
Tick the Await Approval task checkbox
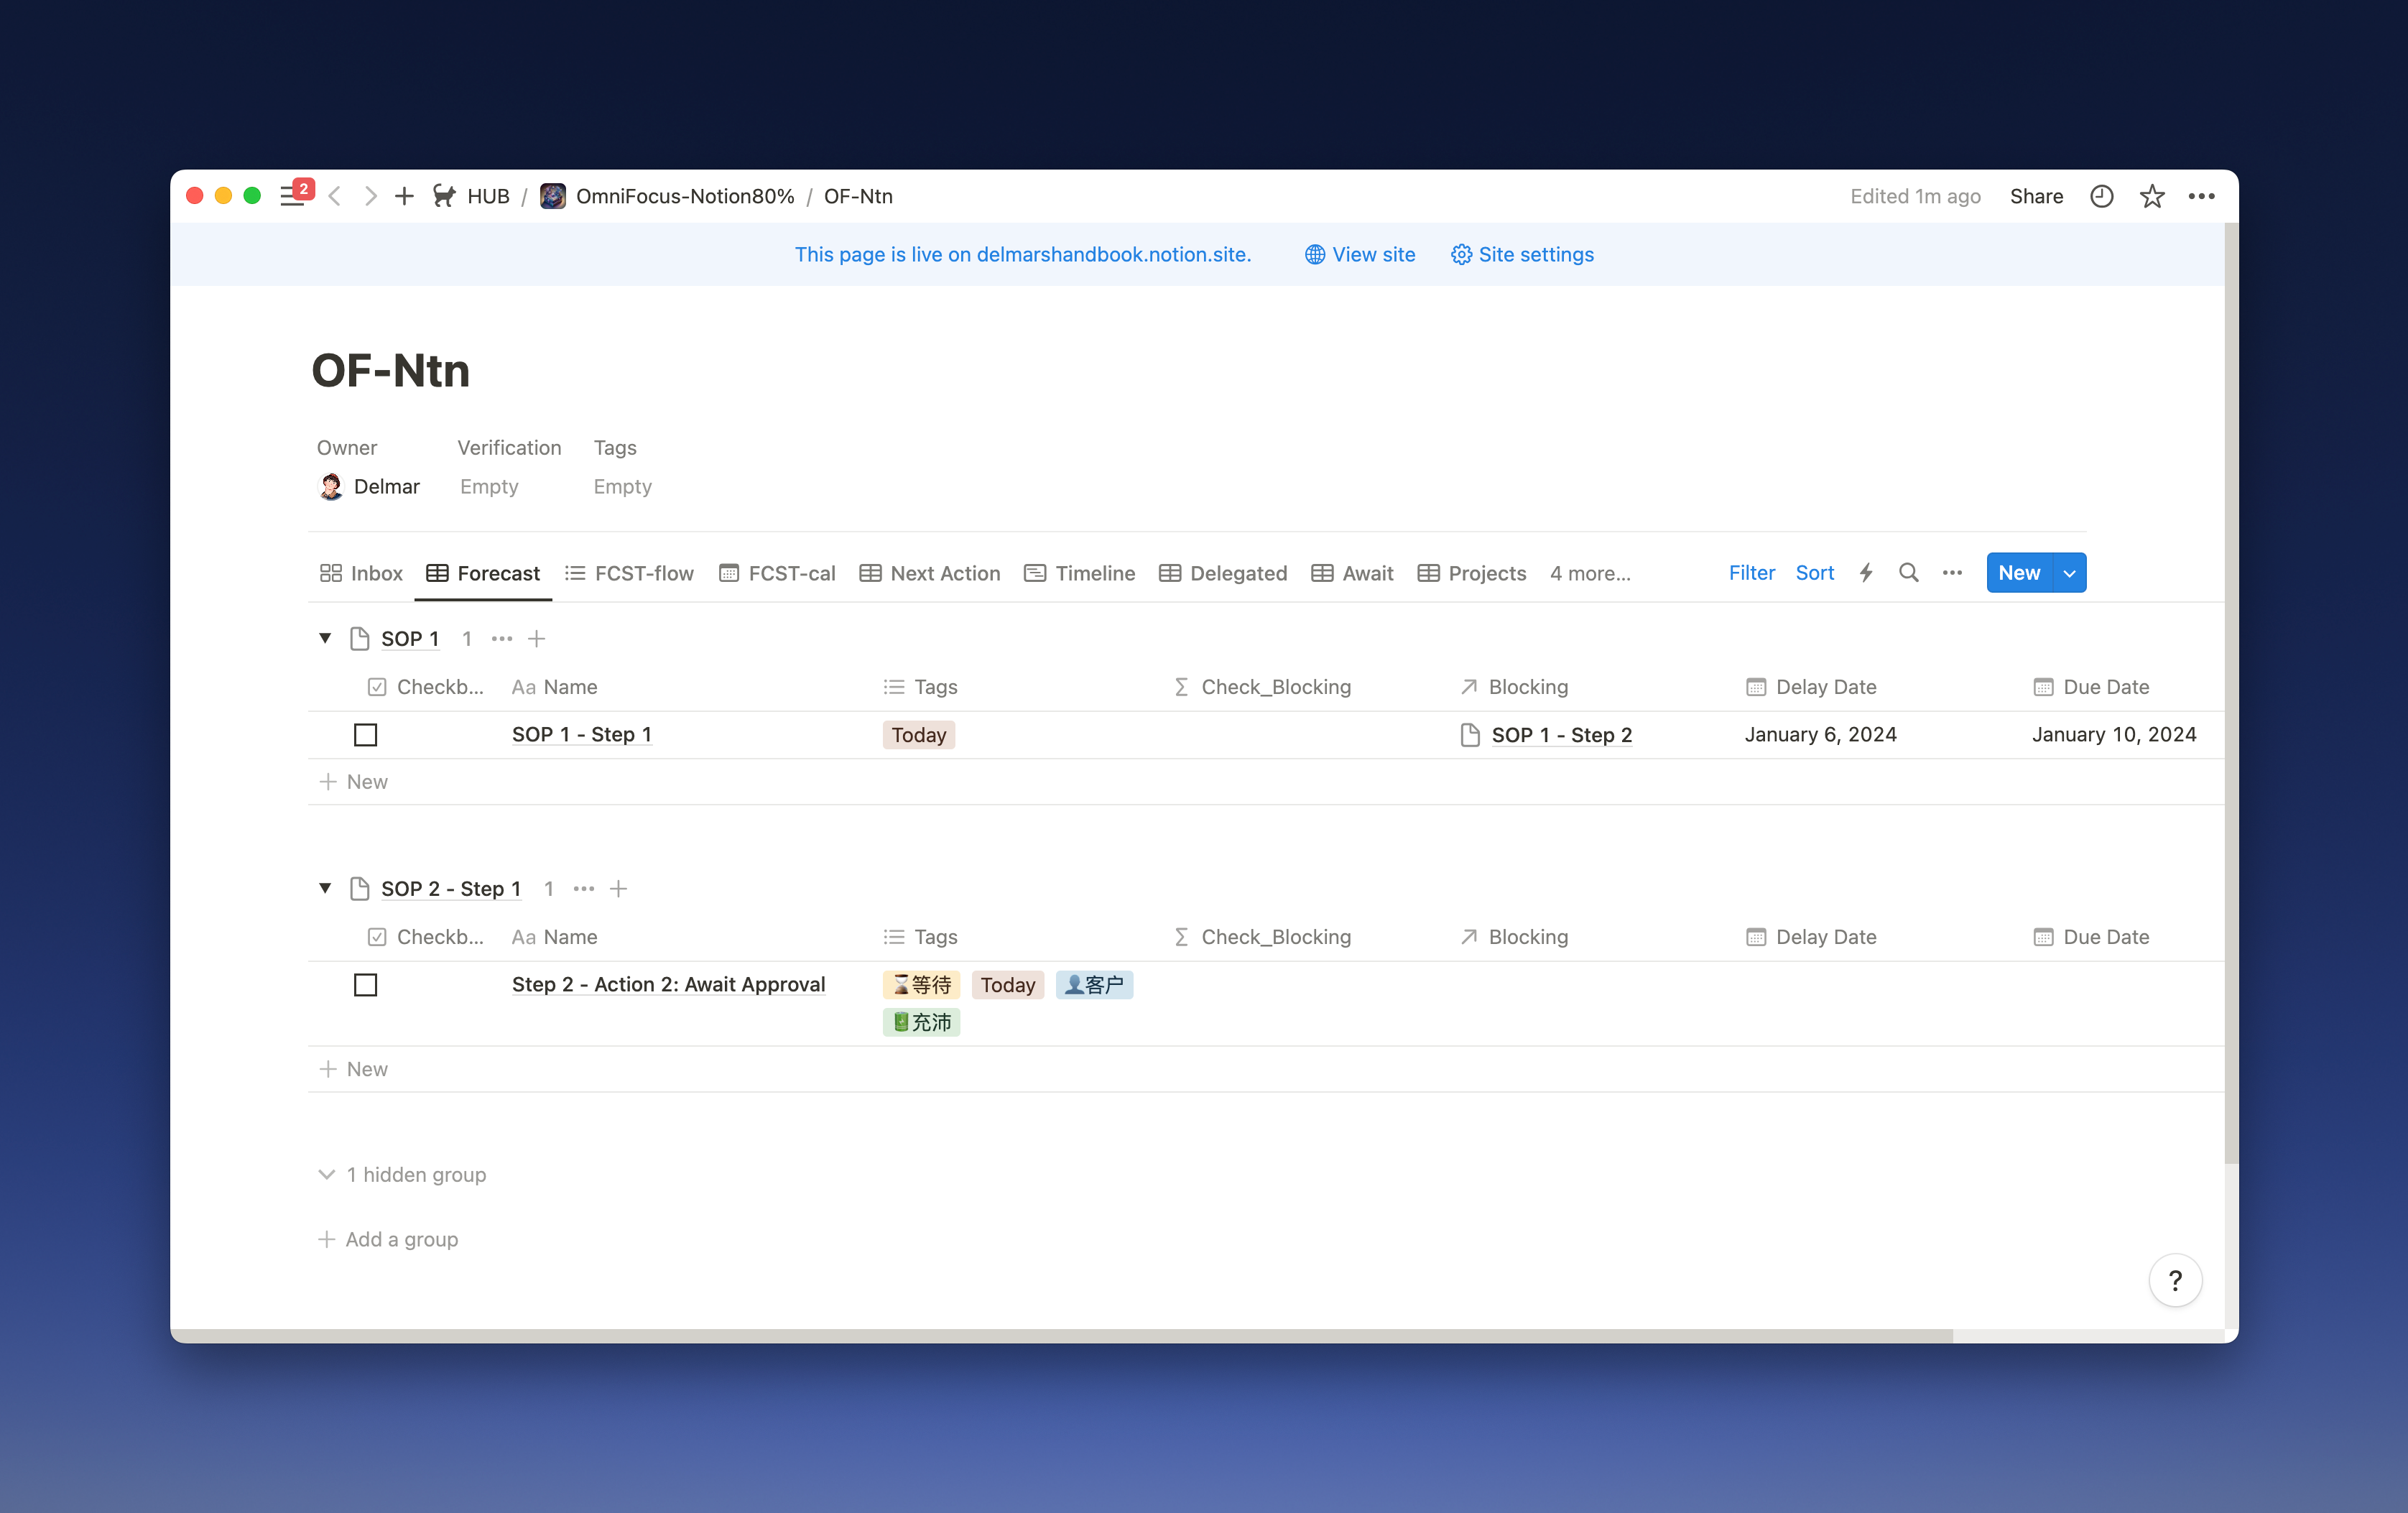click(x=366, y=985)
